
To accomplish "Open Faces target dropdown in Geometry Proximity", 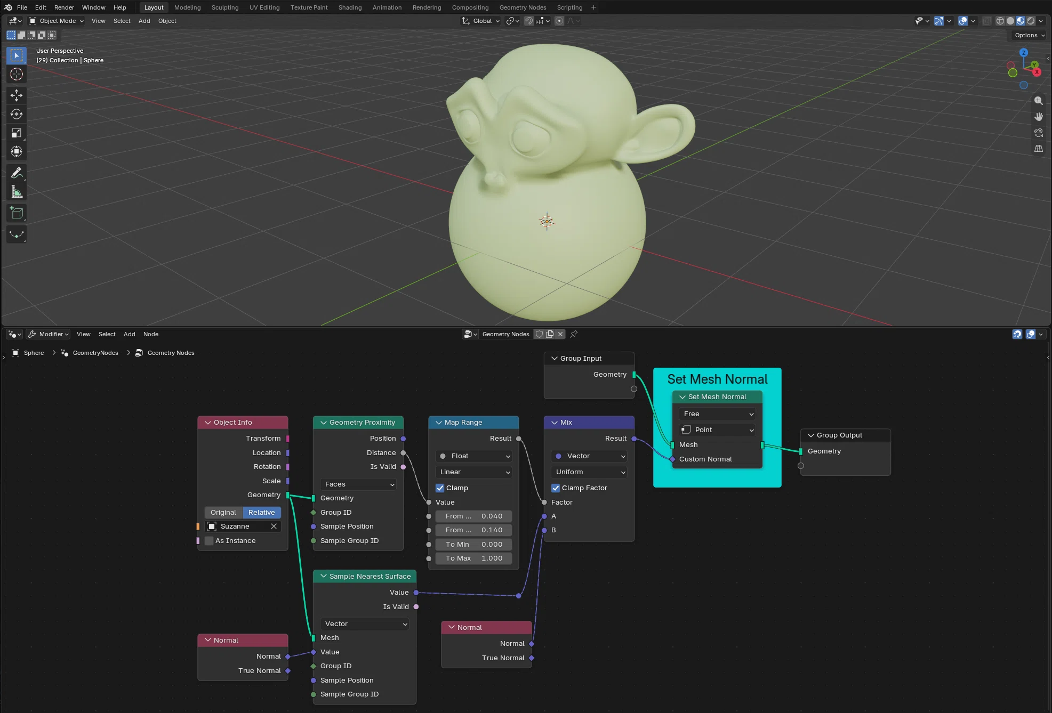I will [x=359, y=484].
